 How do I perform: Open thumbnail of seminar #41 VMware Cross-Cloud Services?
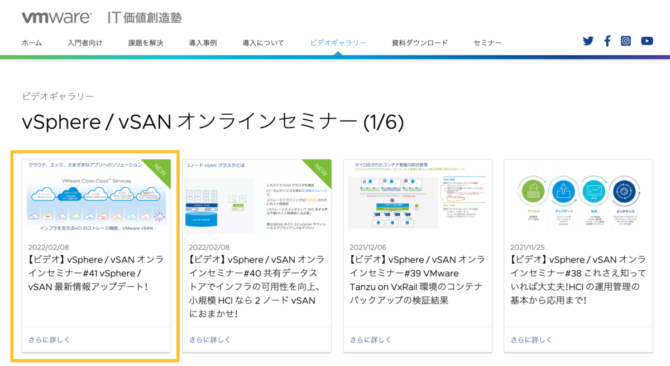pos(96,197)
